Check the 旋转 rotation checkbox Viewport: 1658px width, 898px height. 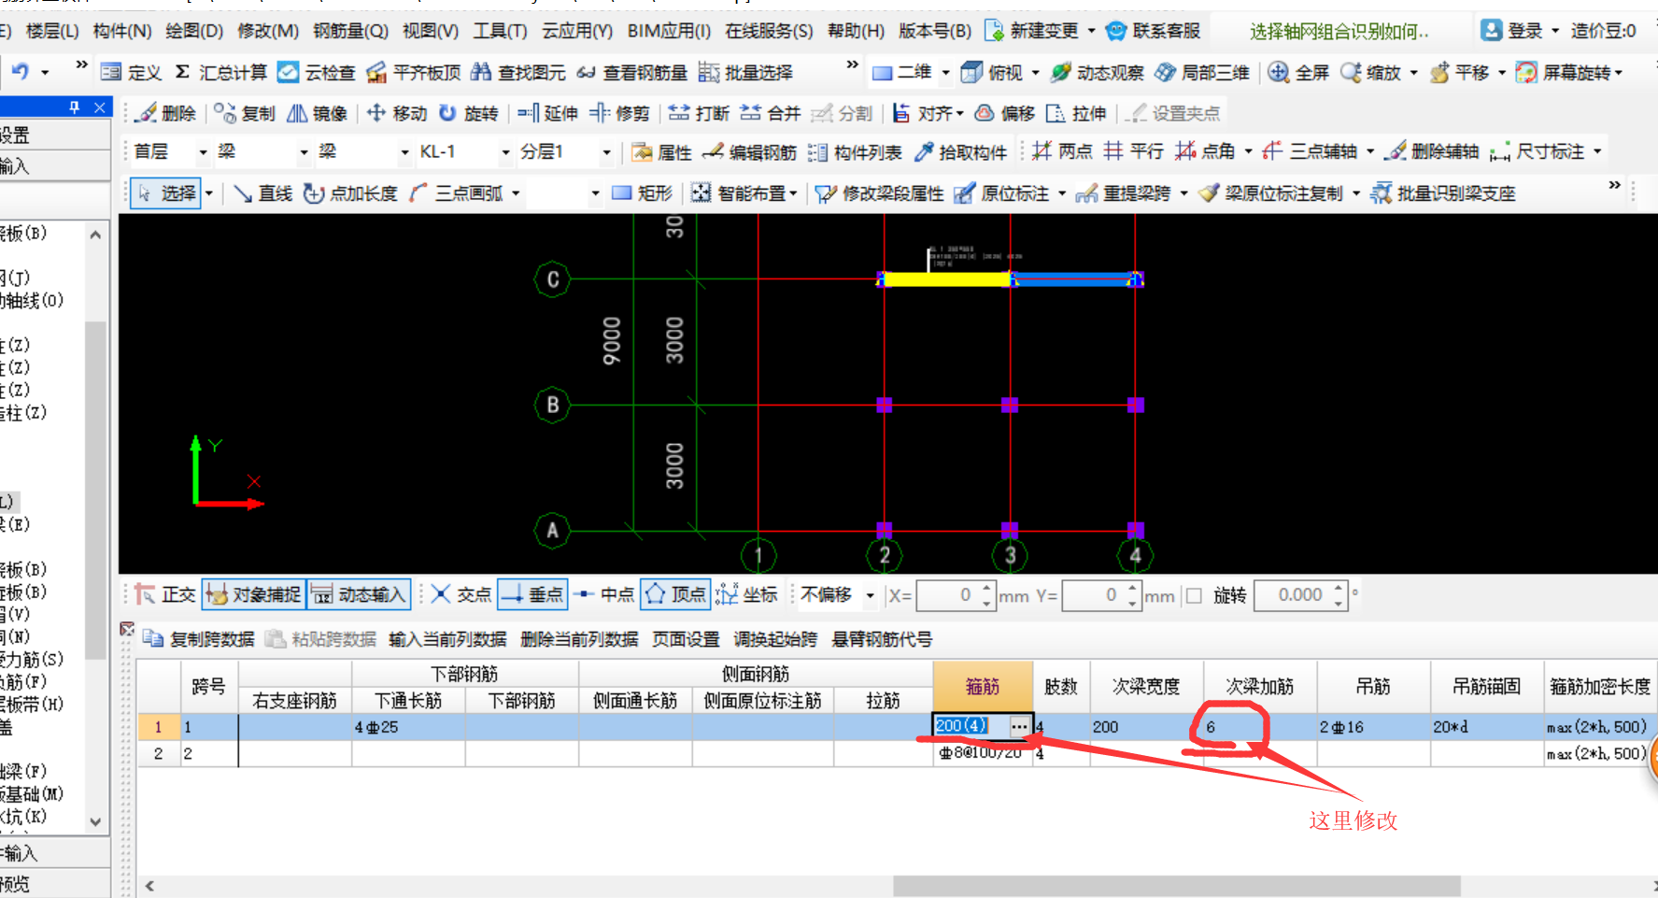pos(1194,595)
